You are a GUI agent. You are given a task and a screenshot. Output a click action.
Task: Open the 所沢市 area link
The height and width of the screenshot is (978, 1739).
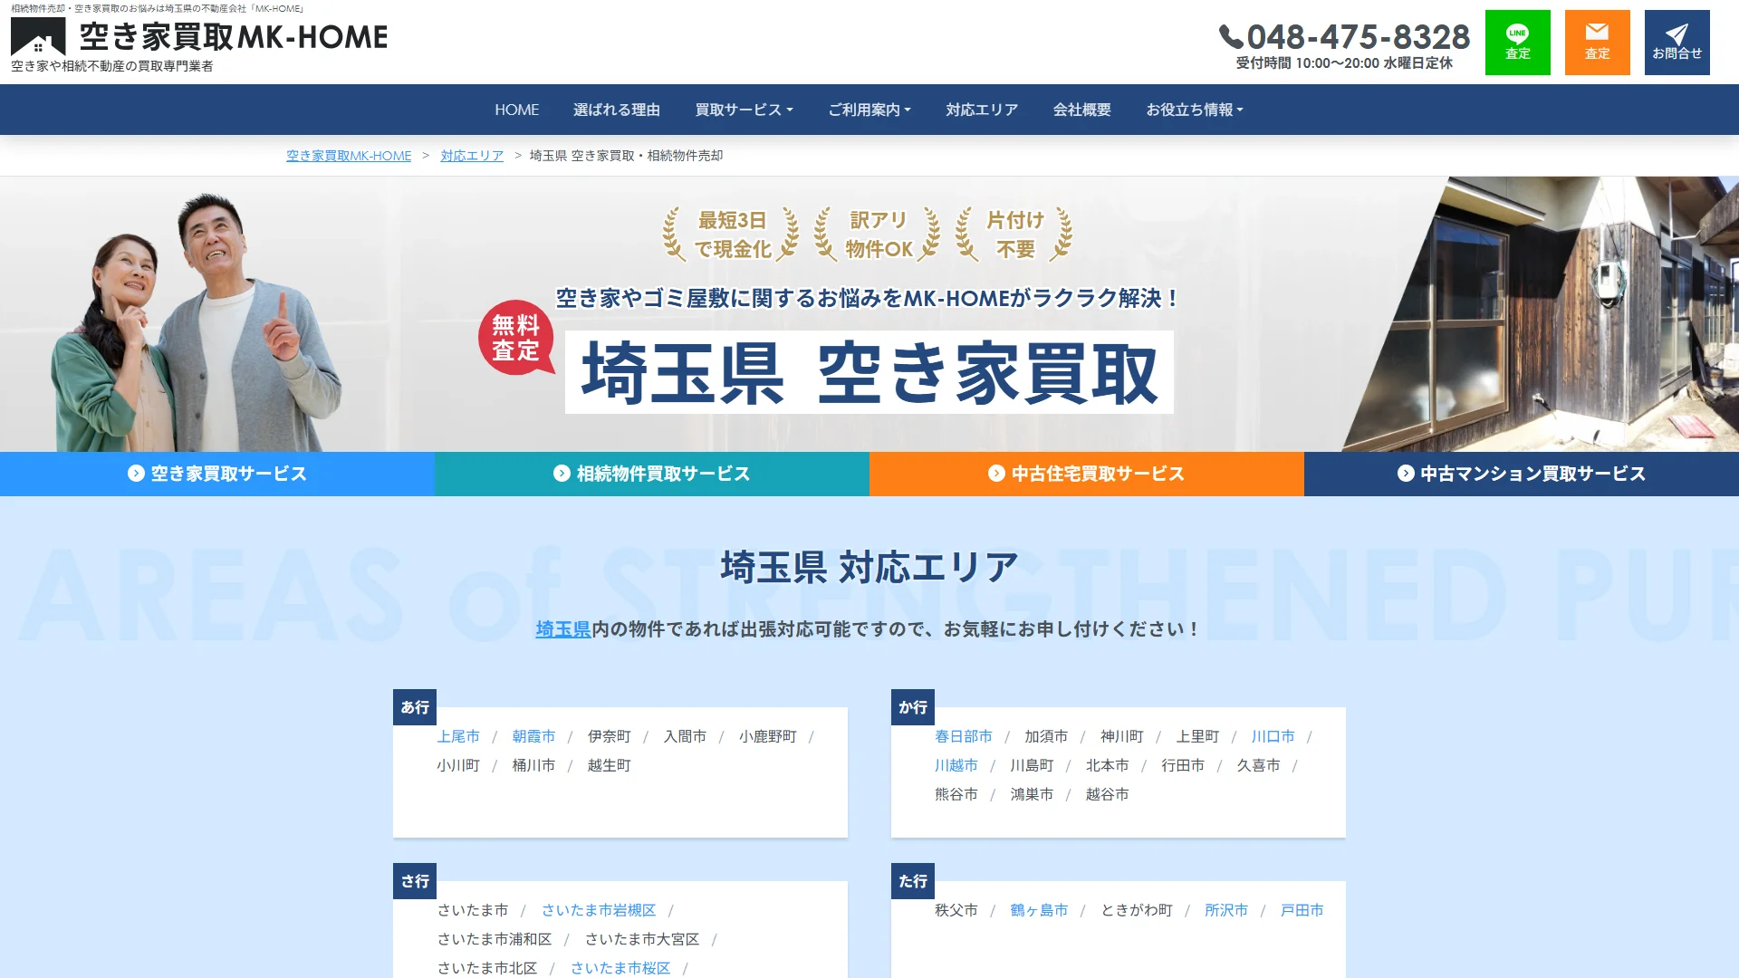click(x=1226, y=910)
